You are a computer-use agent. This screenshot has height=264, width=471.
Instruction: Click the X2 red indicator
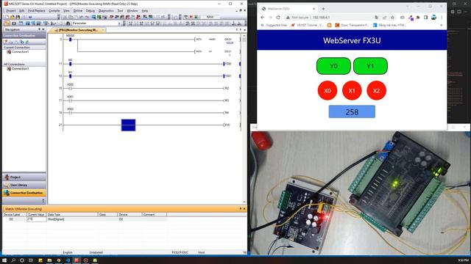[x=376, y=90]
